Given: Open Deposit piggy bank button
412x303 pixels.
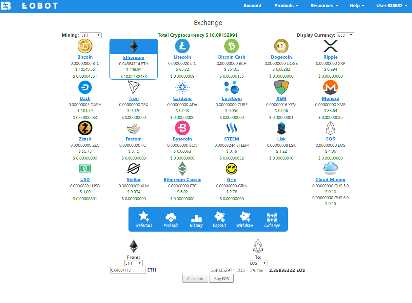Looking at the screenshot, I should click(219, 219).
